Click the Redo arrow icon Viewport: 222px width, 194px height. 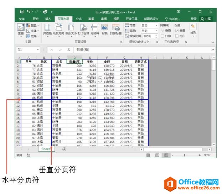click(x=37, y=12)
